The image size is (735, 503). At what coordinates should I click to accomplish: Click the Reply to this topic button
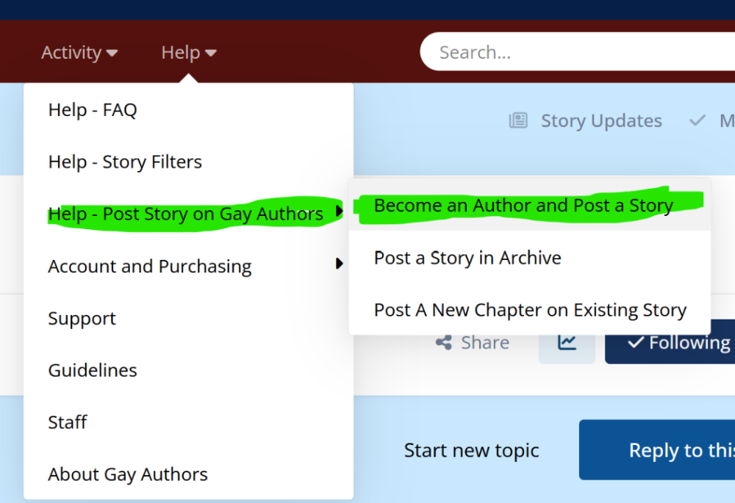coord(657,449)
